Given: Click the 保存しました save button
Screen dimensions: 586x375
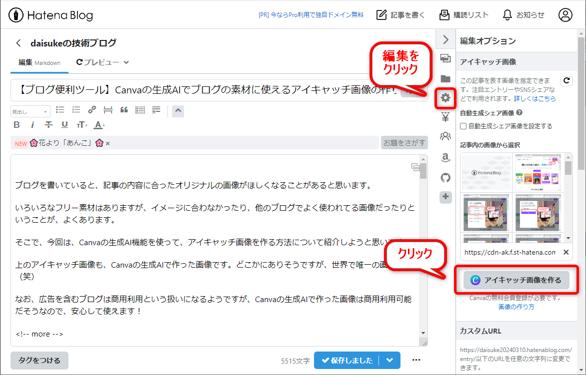Looking at the screenshot, I should (x=347, y=361).
